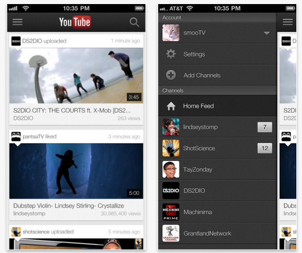The height and width of the screenshot is (253, 302).
Task: Tap '30,985,406 views' text
Action: pos(121,213)
